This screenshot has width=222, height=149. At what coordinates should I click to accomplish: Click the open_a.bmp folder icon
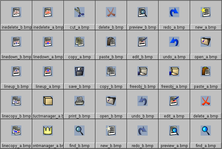click(x=206, y=42)
